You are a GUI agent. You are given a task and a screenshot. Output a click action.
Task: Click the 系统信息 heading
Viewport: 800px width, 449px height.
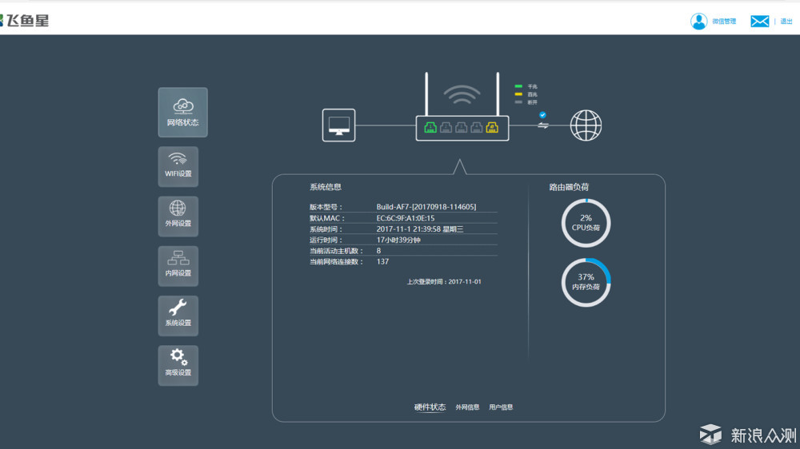[326, 187]
